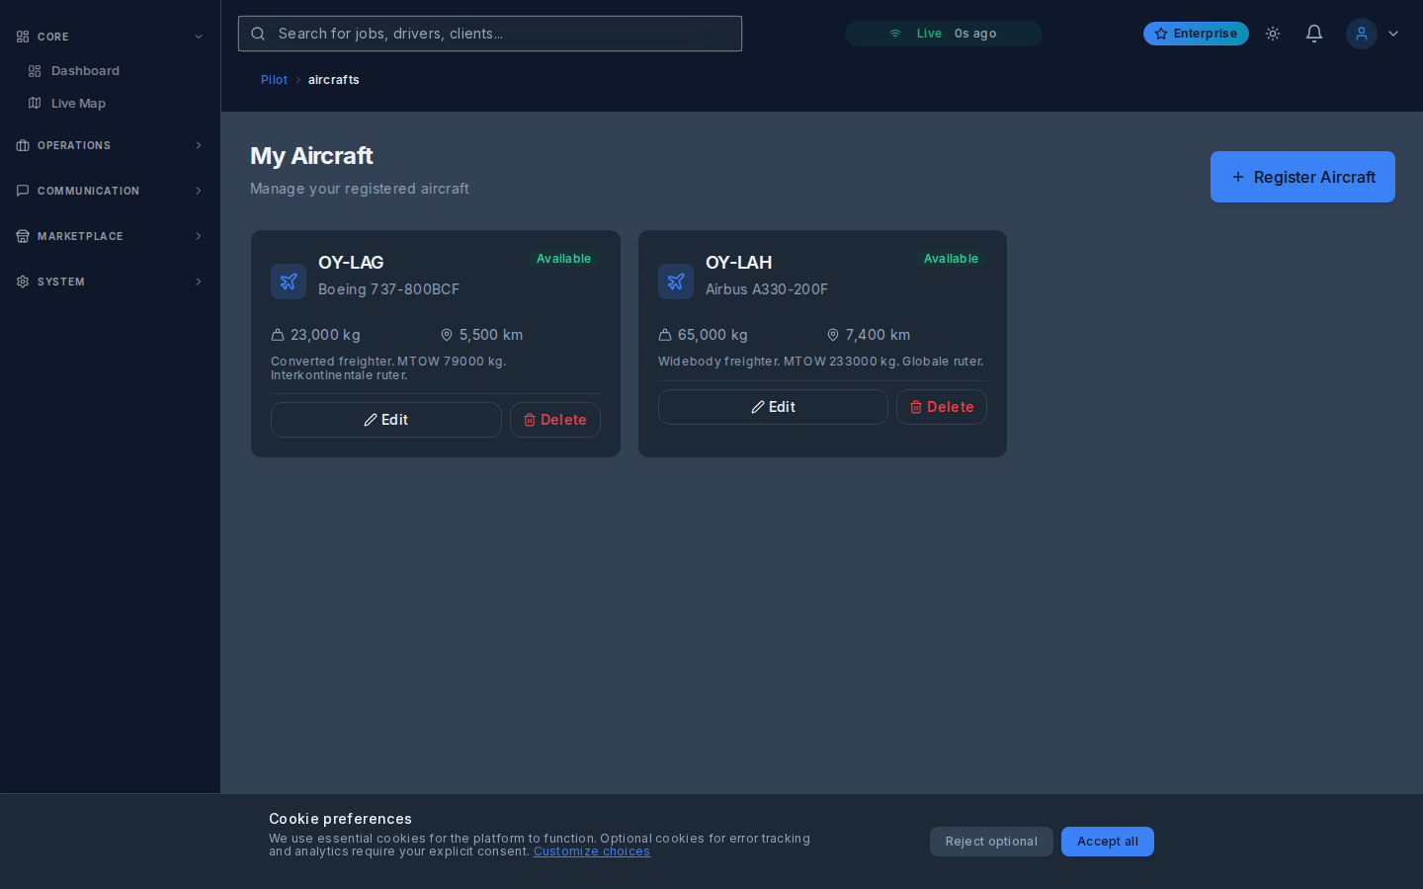
Task: Select the aircrafts breadcrumb item
Action: 333,79
